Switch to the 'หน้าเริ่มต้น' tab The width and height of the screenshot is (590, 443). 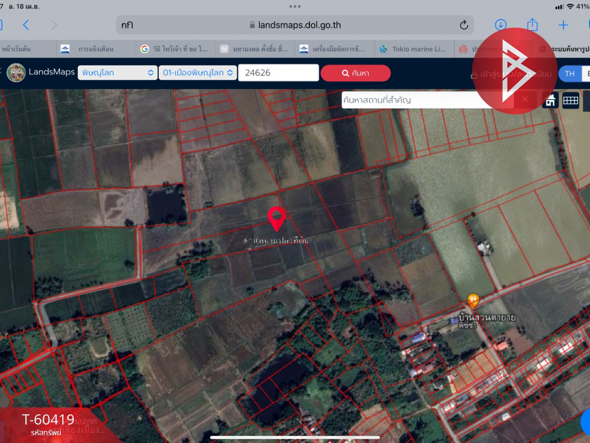pos(27,49)
